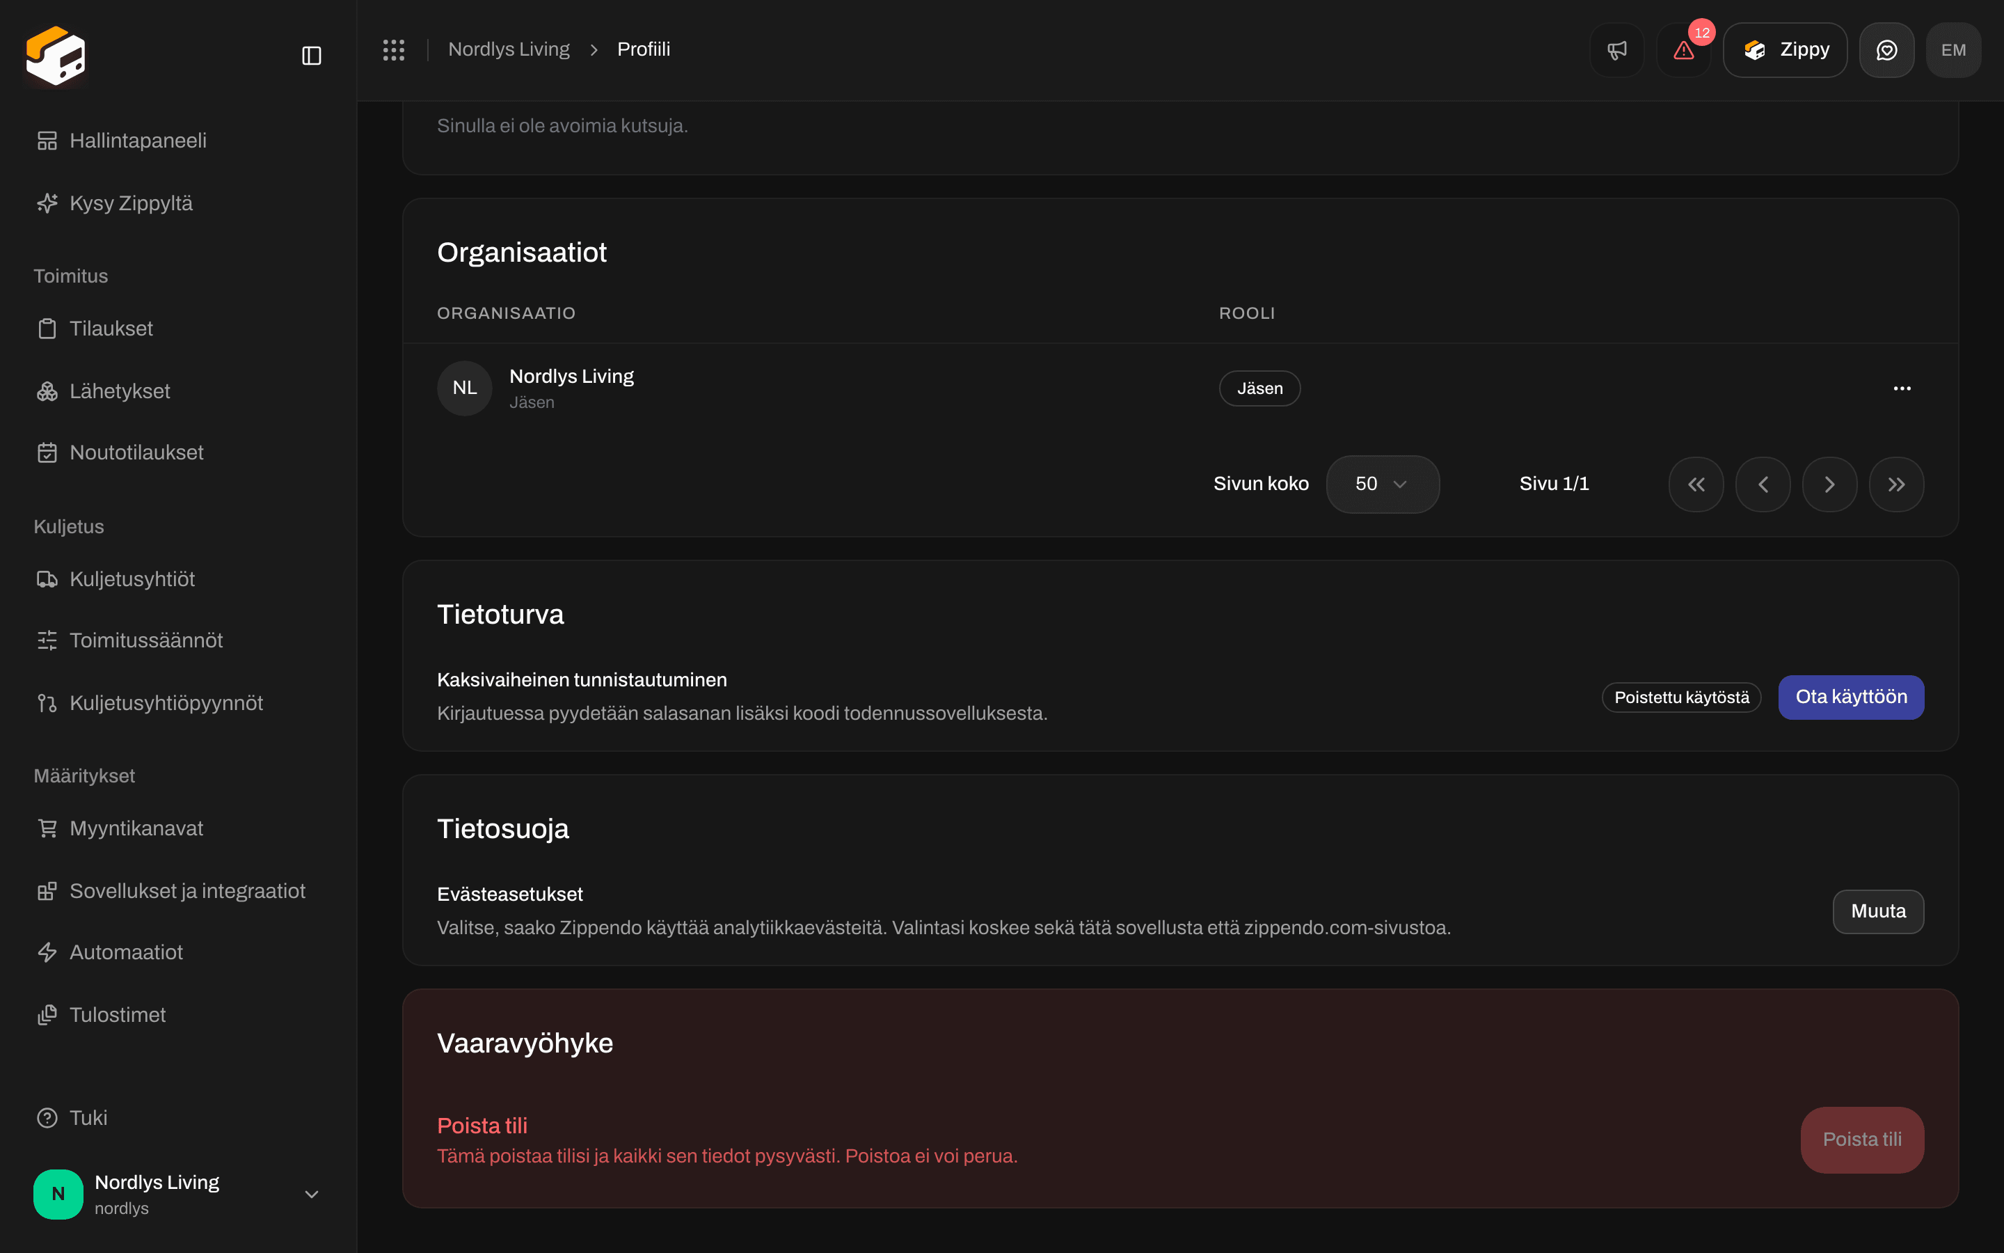Open the EM user avatar menu
This screenshot has width=2004, height=1253.
pos(1953,49)
